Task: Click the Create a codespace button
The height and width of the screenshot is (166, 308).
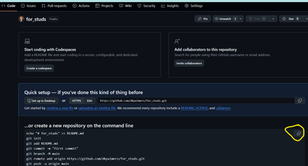Action: [39, 68]
